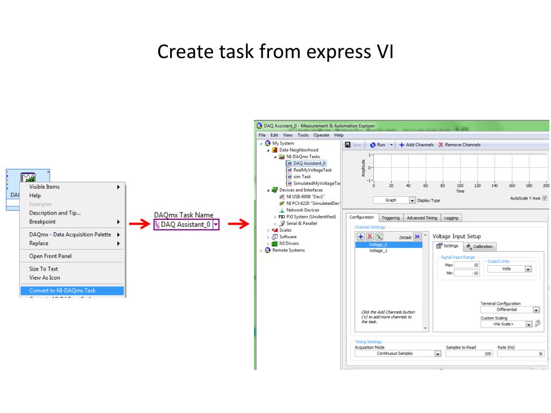Choose View As Icon context menu entry

72,277
